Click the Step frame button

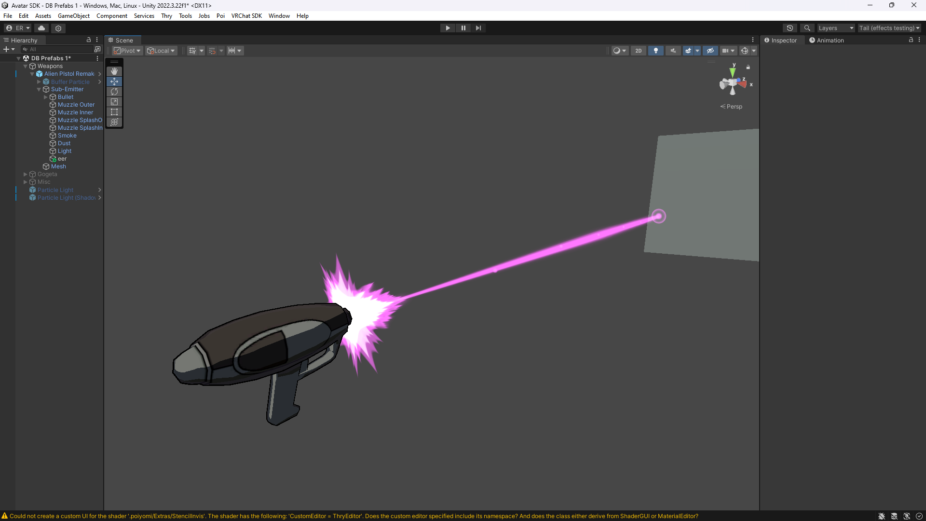click(x=478, y=28)
